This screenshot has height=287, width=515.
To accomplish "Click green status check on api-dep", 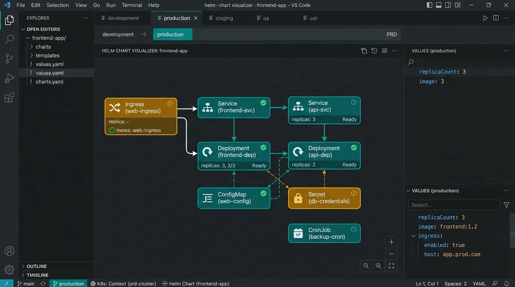I will [354, 148].
